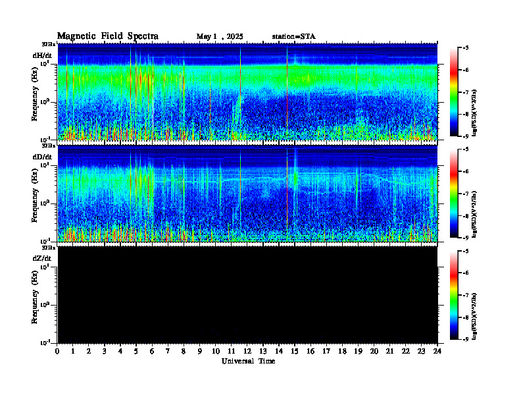Click hour tick label "24" on time axis
The width and height of the screenshot is (521, 403).
coord(437,352)
